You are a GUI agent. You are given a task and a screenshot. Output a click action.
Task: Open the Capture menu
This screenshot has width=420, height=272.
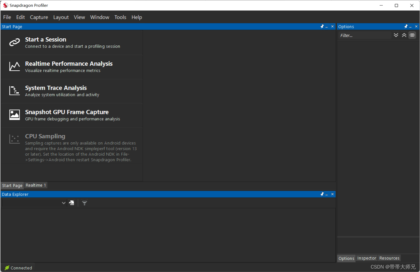[x=39, y=17]
